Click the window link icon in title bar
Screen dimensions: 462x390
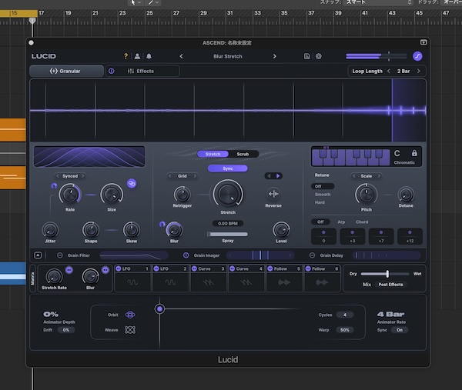[423, 42]
